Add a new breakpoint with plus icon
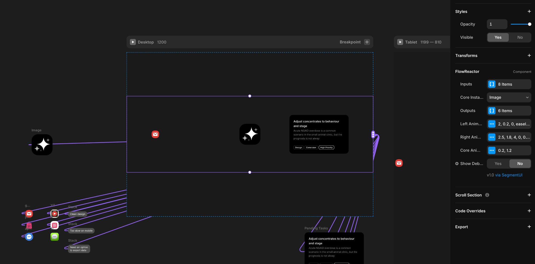This screenshot has width=535, height=264. (367, 42)
